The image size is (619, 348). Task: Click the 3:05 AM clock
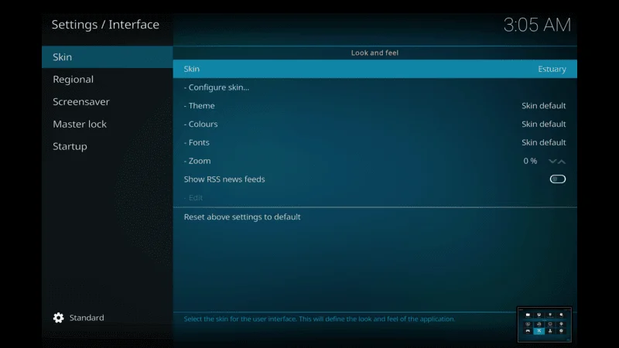click(537, 25)
